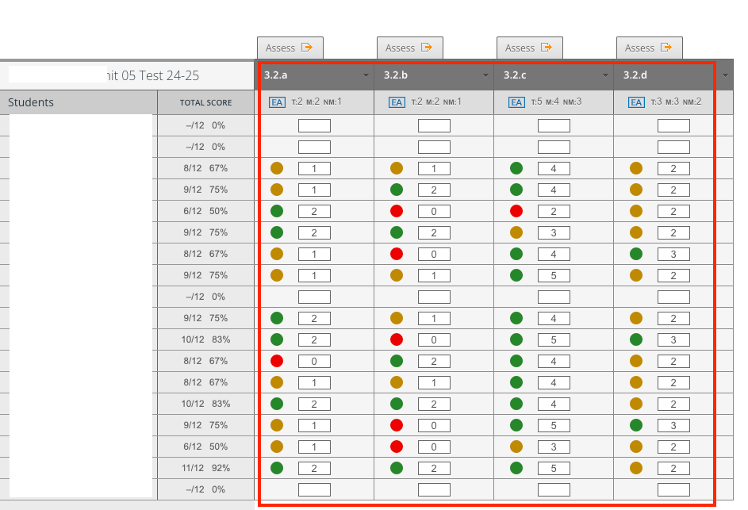
Task: Select the EA icon beneath 3.2.d
Action: [636, 102]
